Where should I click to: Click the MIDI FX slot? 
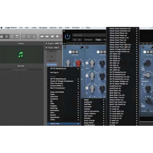tap(52, 61)
